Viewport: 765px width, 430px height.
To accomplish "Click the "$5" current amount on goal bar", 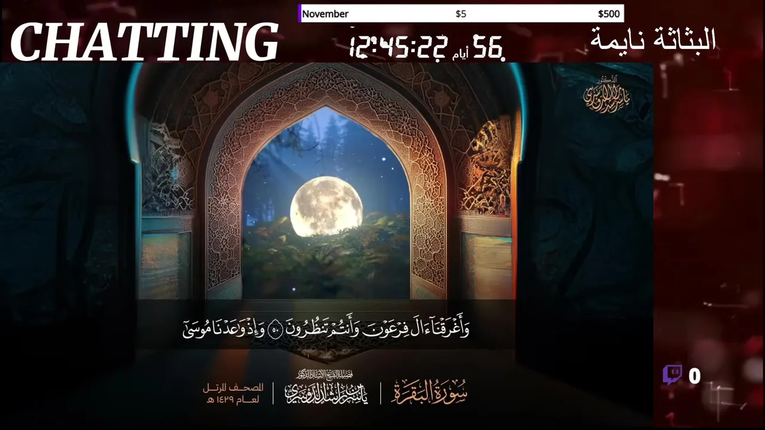I will [461, 14].
